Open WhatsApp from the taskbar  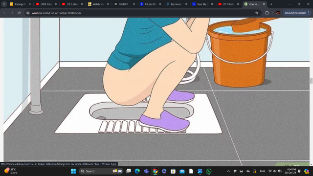coord(209,171)
